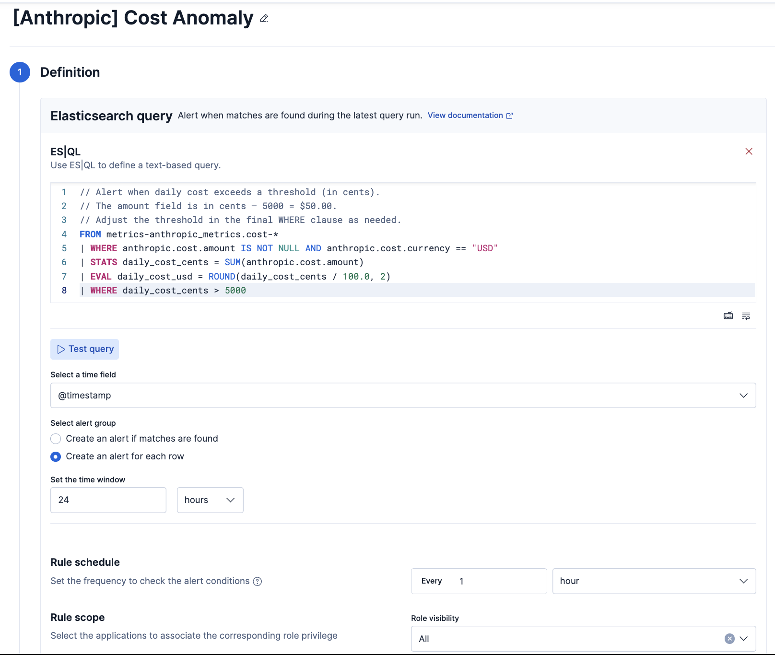The image size is (775, 655).
Task: Click the first comment line about daily cost threshold
Action: click(x=230, y=192)
